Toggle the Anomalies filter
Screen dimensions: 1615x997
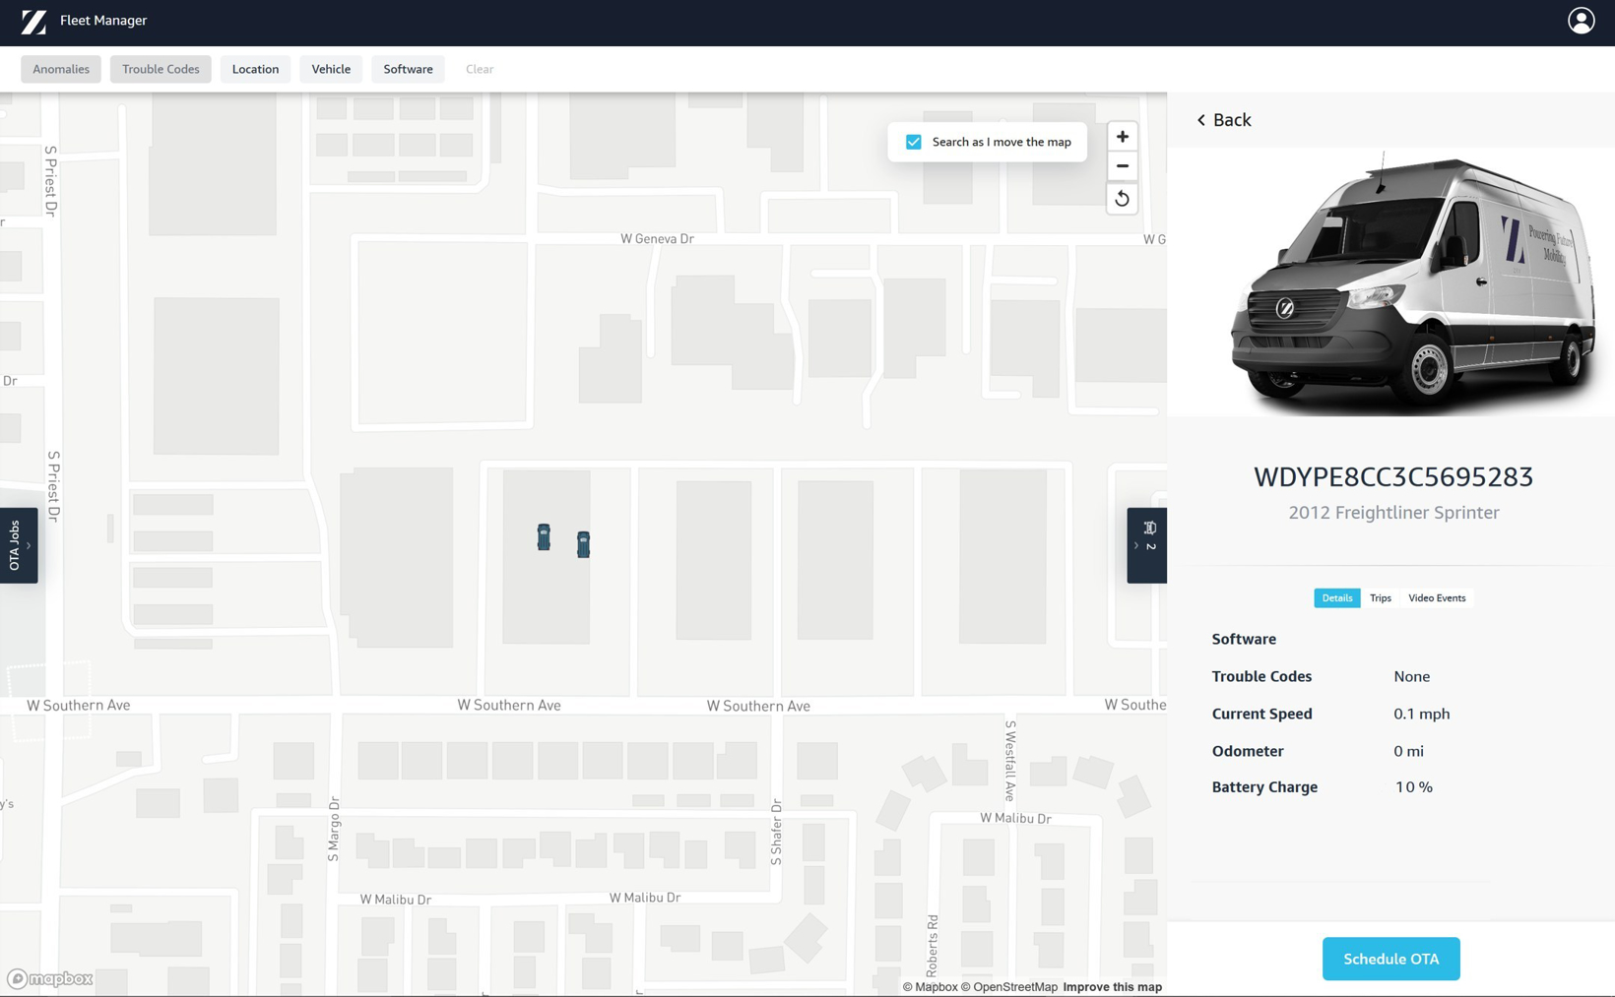(61, 69)
